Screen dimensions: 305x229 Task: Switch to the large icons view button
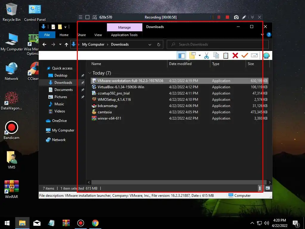268,188
